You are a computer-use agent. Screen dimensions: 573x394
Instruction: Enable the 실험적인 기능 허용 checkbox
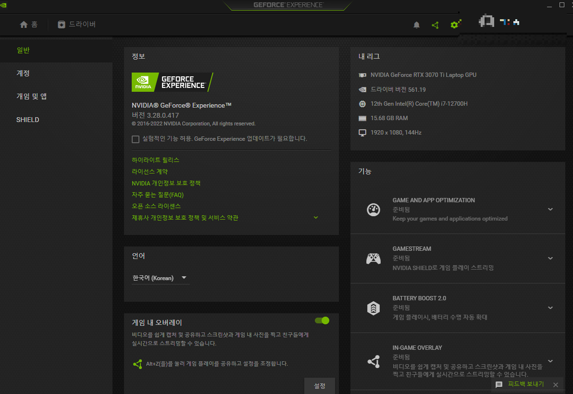click(136, 139)
